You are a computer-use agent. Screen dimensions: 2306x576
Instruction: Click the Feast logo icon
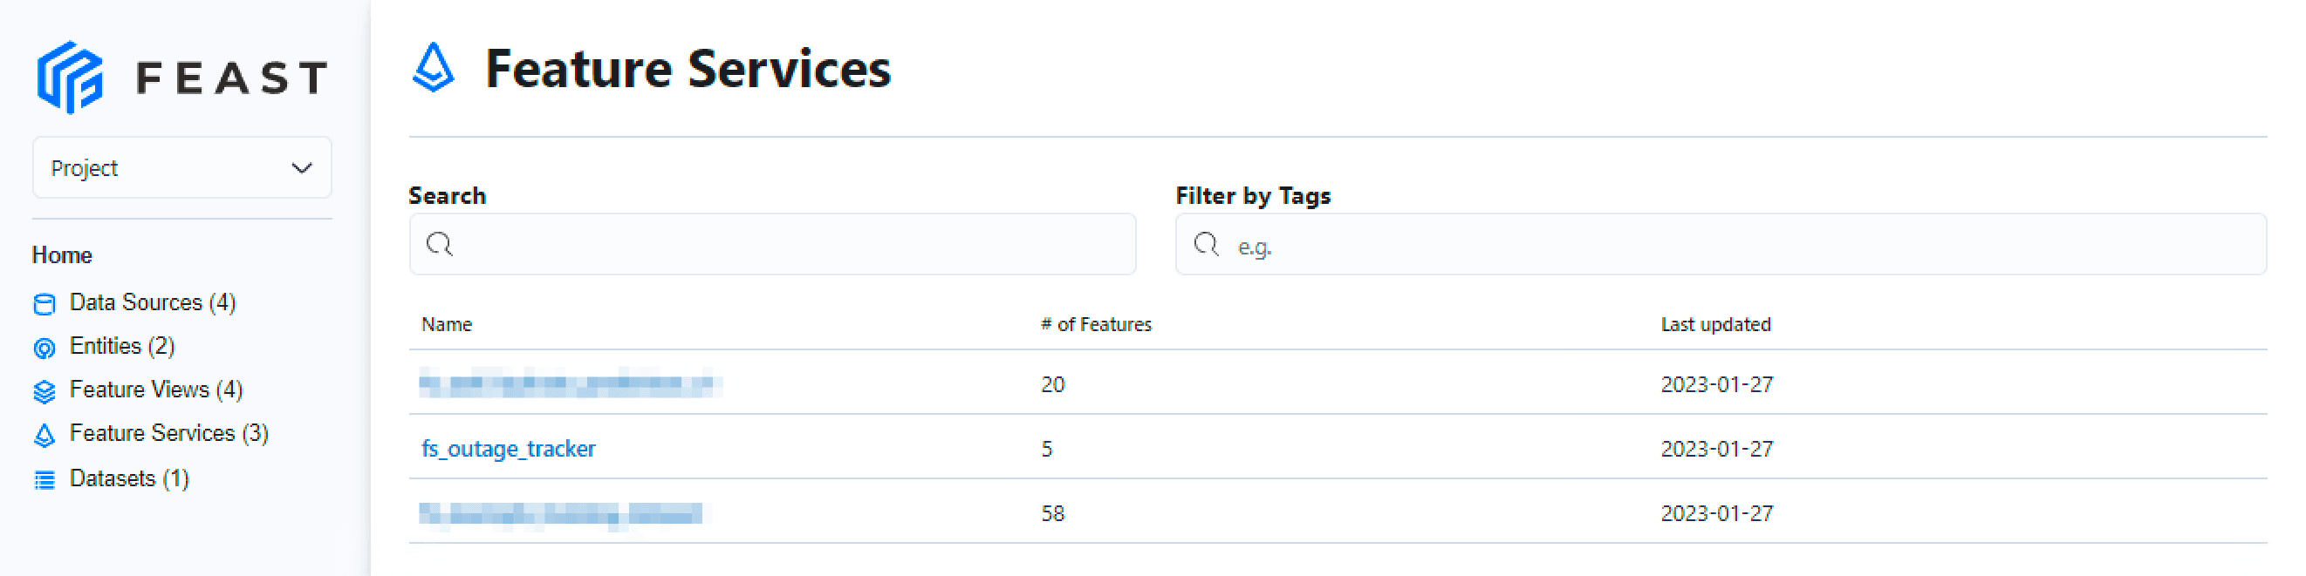(70, 77)
